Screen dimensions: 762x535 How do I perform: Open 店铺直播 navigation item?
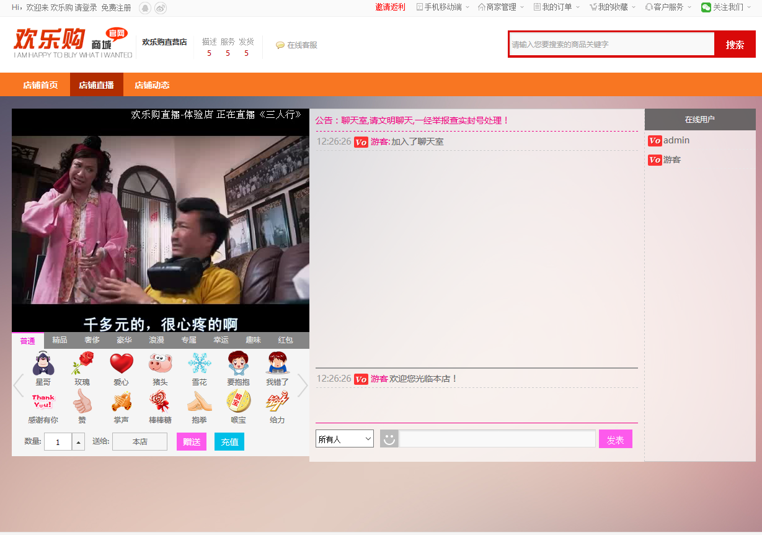click(x=96, y=85)
